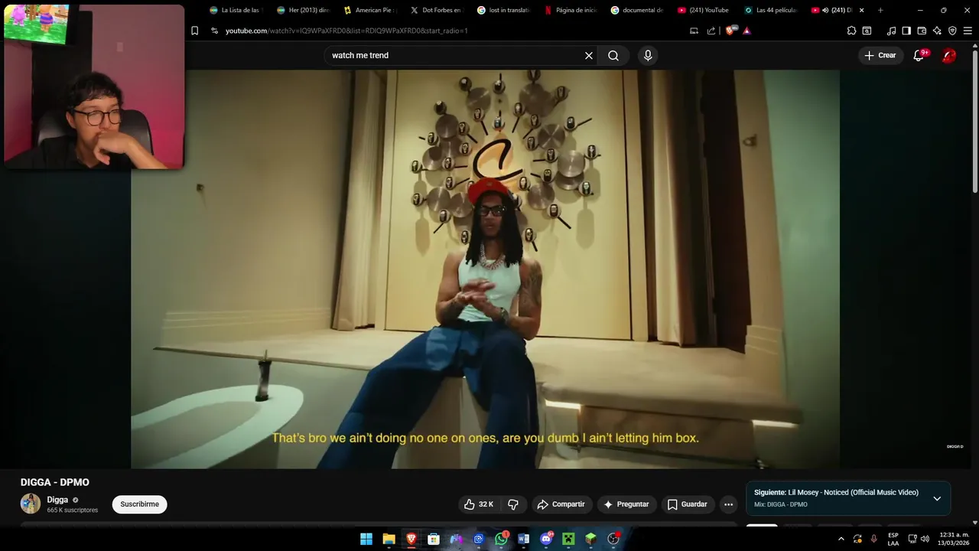The width and height of the screenshot is (979, 551).
Task: Click the media control music note icon
Action: 891,31
